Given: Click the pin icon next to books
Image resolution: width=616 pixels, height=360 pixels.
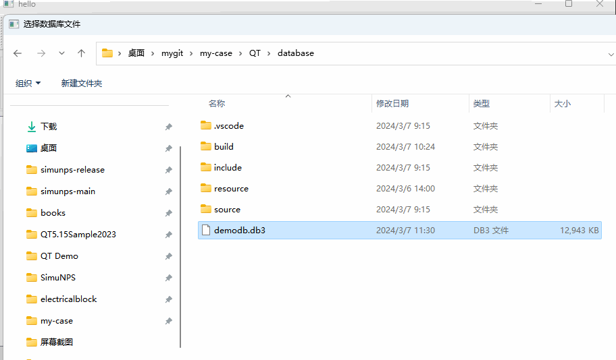Looking at the screenshot, I should coord(169,213).
